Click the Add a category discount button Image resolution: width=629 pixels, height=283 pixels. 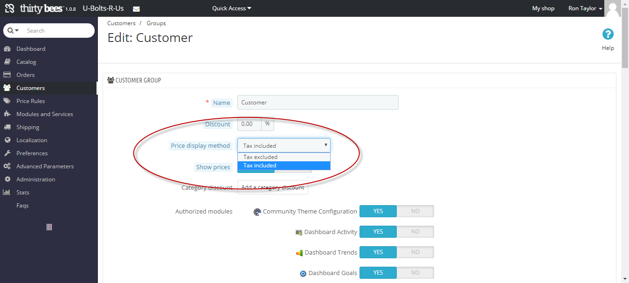point(273,187)
